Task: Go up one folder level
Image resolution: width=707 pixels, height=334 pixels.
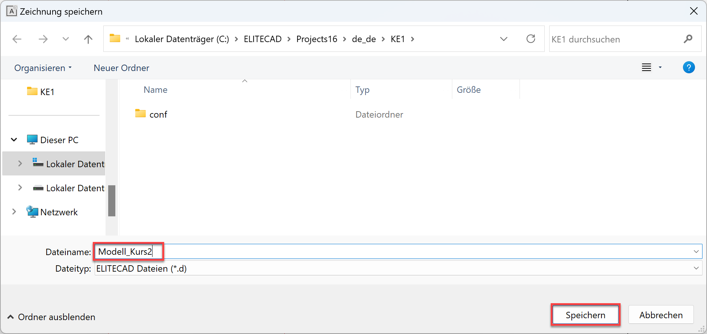Action: pyautogui.click(x=88, y=39)
